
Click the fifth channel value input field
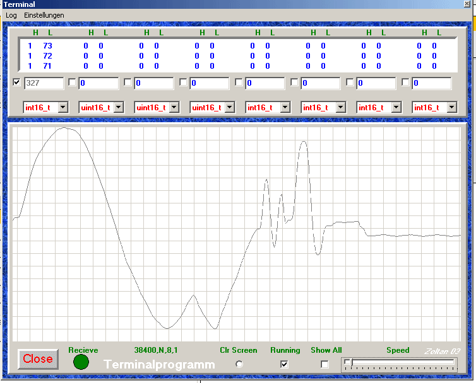[x=265, y=83]
